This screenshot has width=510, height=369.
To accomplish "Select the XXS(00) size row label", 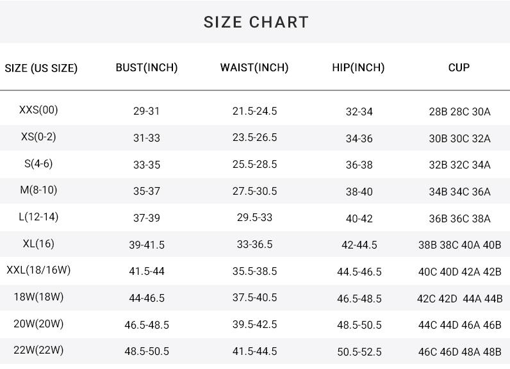I will pyautogui.click(x=38, y=110).
